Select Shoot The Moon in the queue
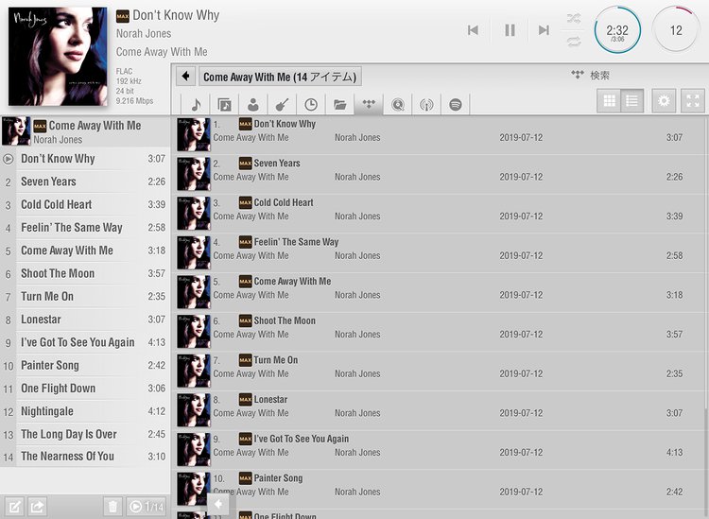 (x=85, y=273)
